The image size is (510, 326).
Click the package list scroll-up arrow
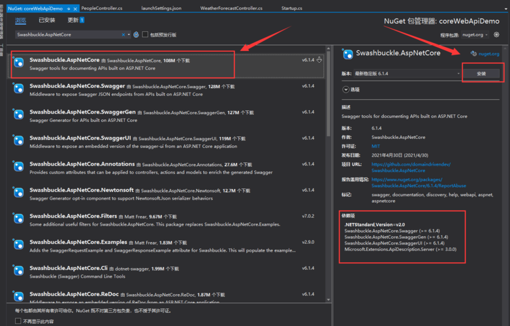click(328, 48)
